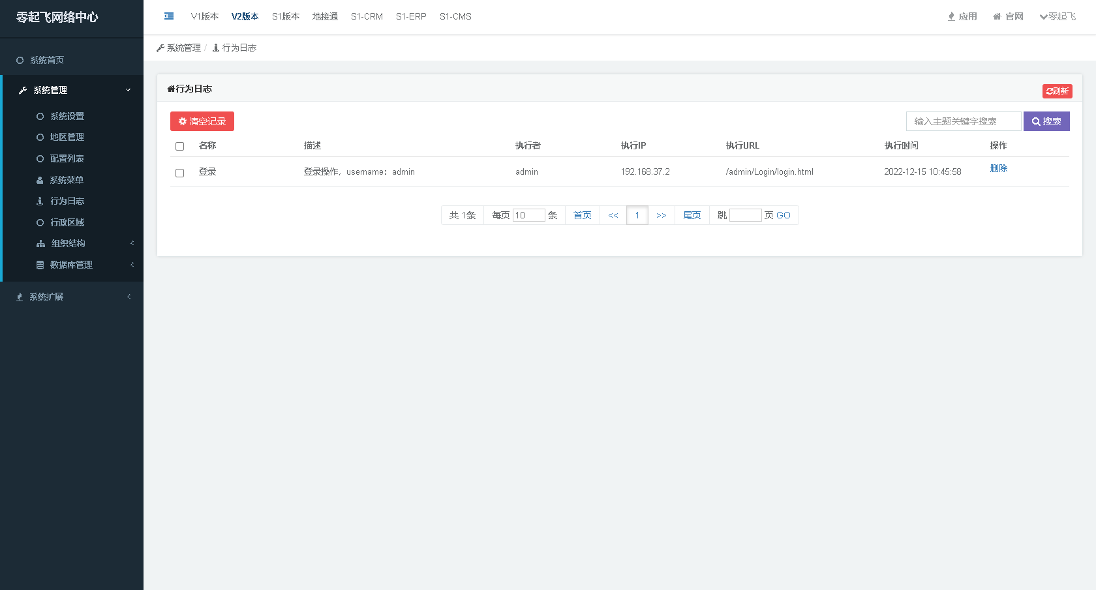The width and height of the screenshot is (1096, 590).
Task: Click the database icon beside 数据库管理
Action: 40,265
